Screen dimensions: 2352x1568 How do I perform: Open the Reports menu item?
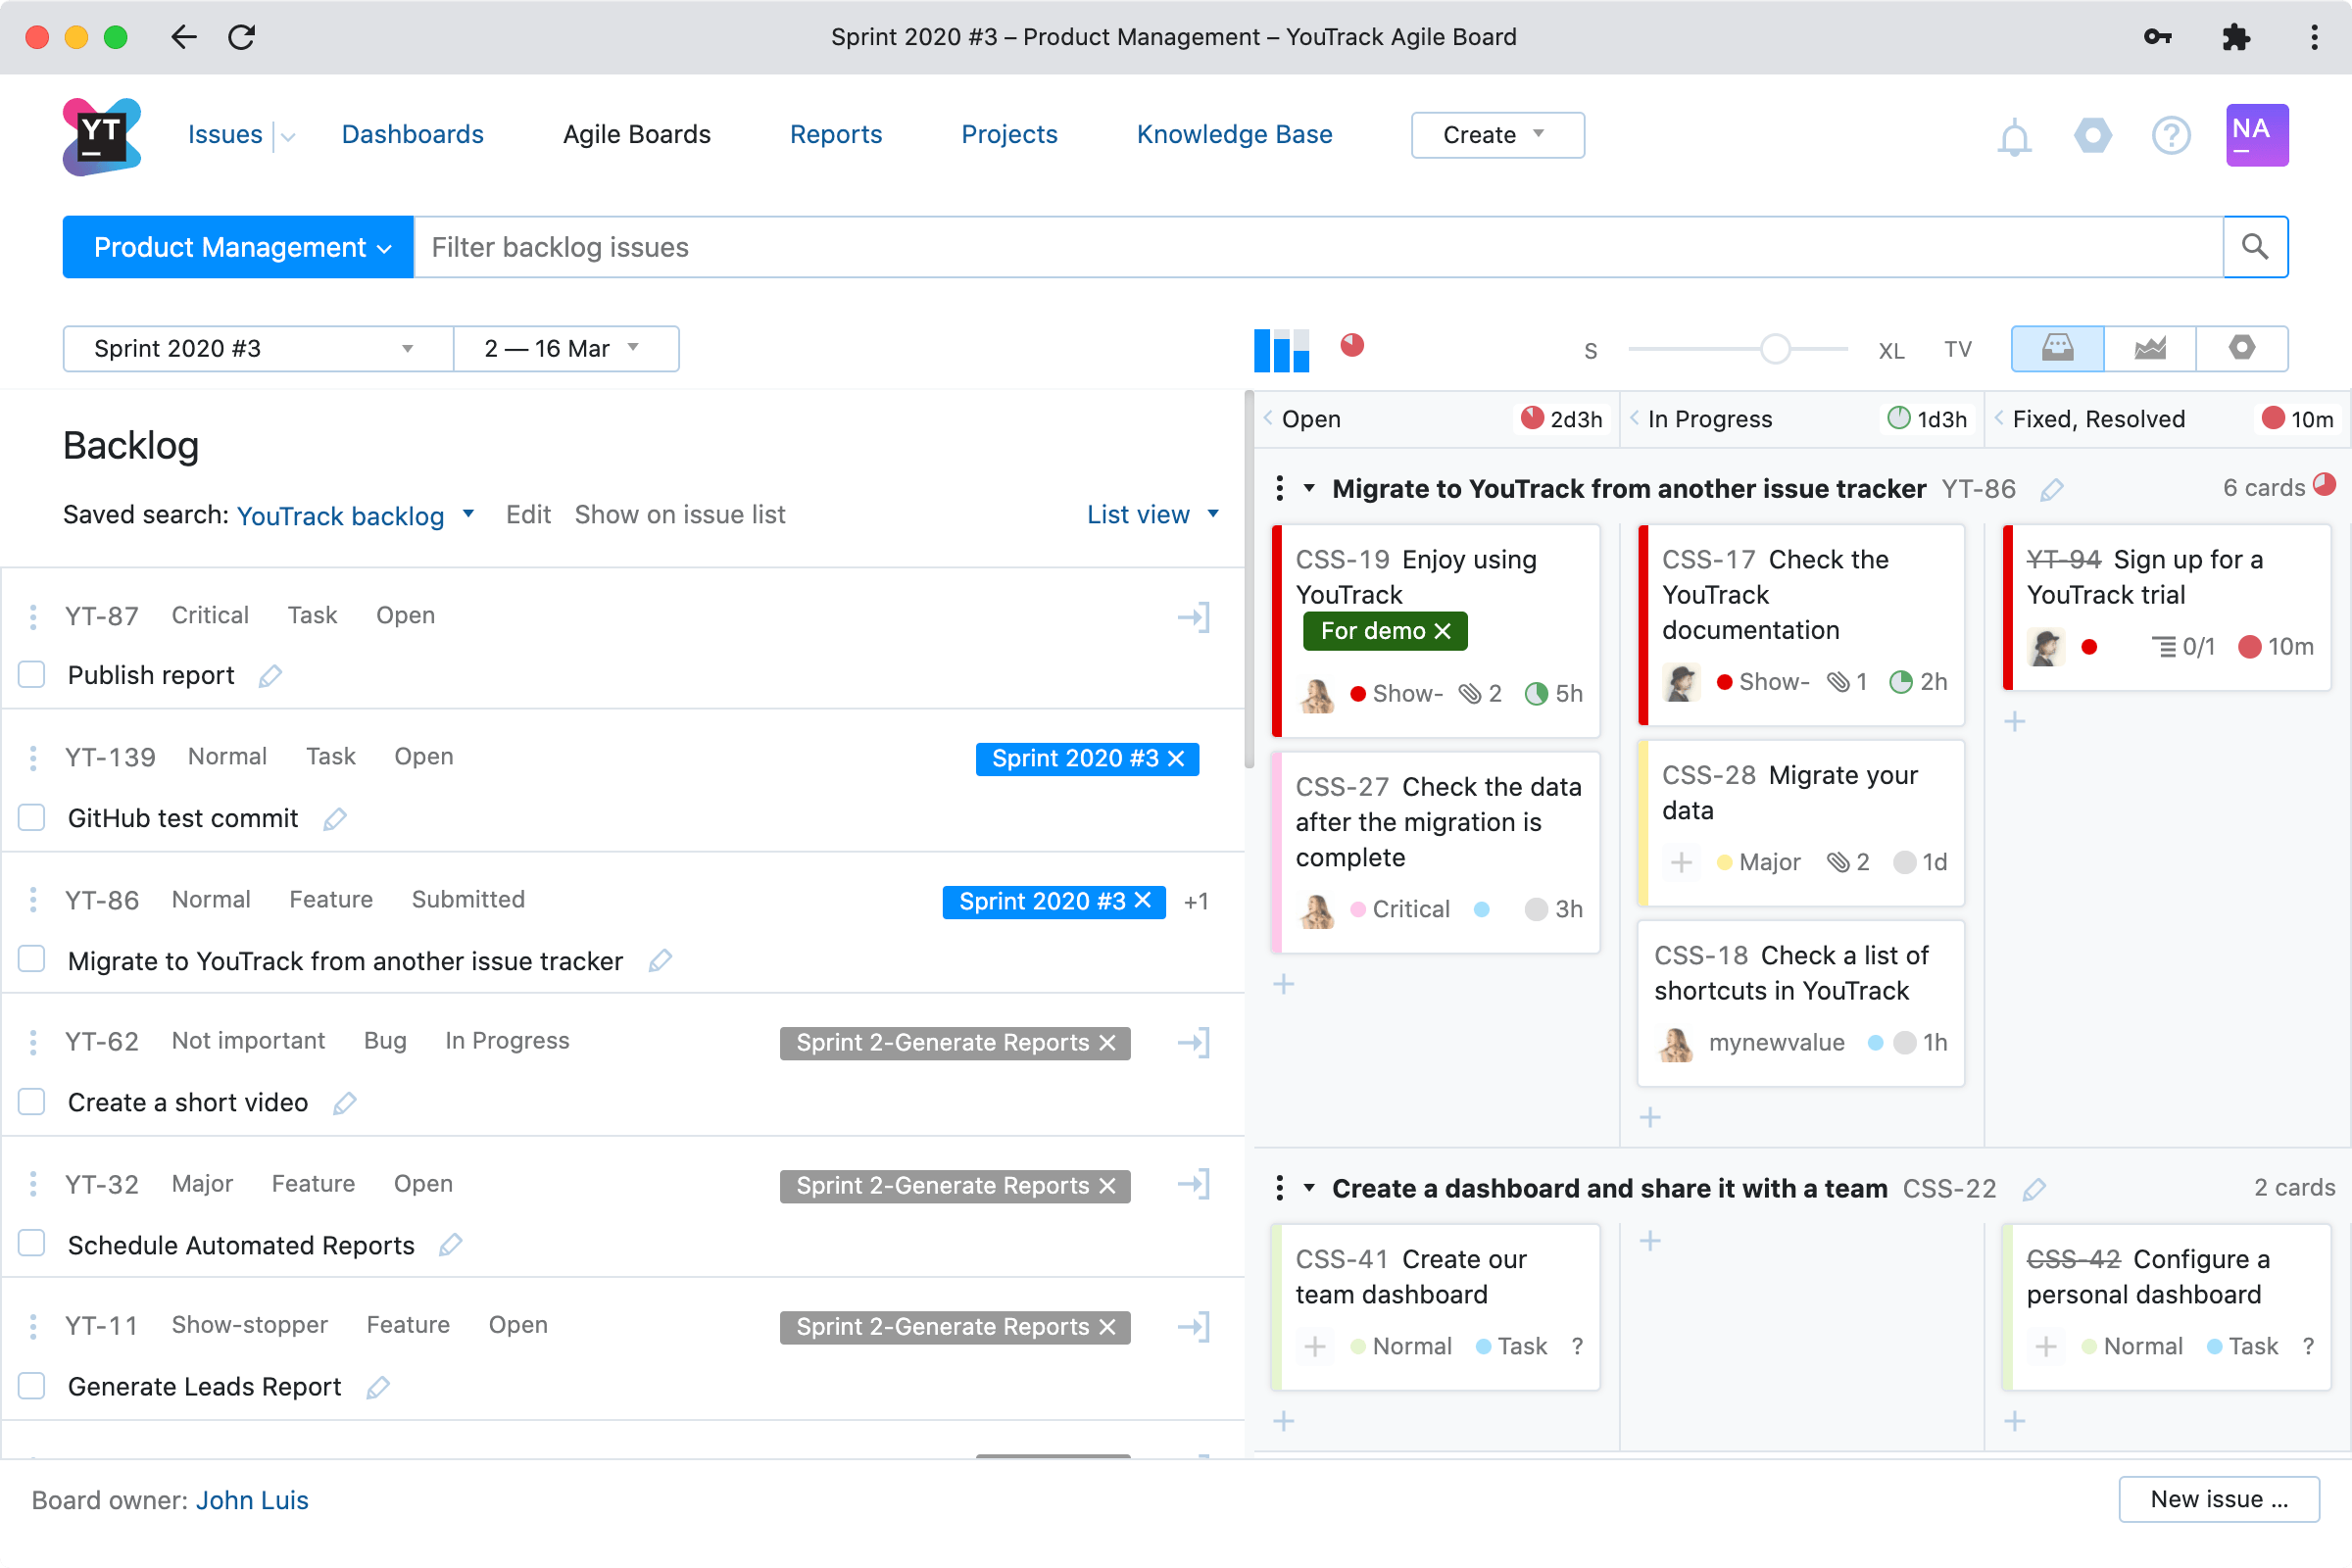[836, 135]
